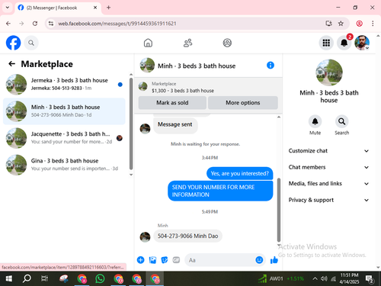Open the $1,300 Marketplace listing link
381x286 pixels.
coord(183,91)
